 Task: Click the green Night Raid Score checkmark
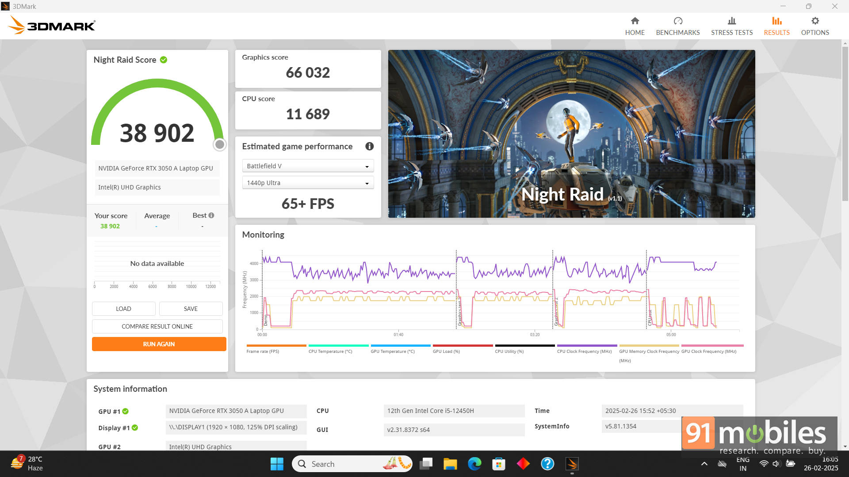coord(164,60)
